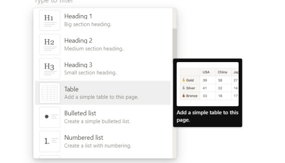Click the table grid icon
The image size is (285, 163).
(x=50, y=93)
